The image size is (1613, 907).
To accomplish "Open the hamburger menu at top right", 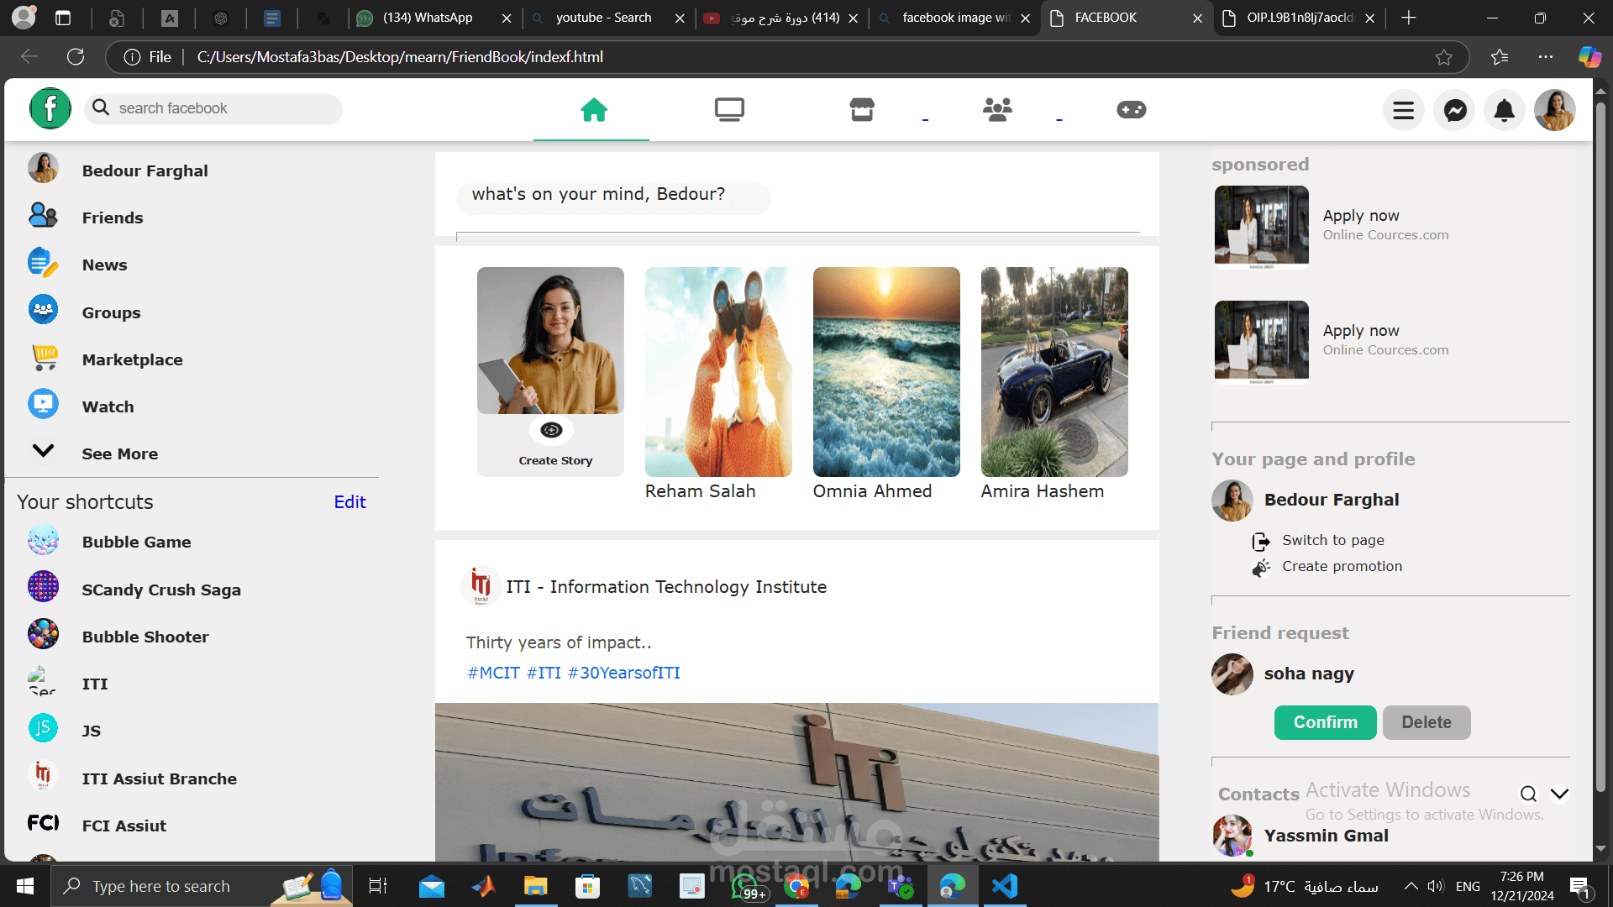I will [1403, 110].
